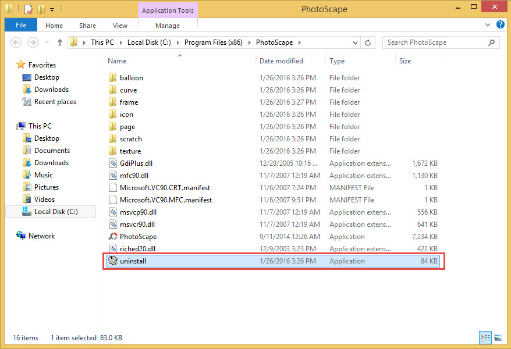Select the msvcp90.dll file icon
The height and width of the screenshot is (349, 511).
pos(113,212)
